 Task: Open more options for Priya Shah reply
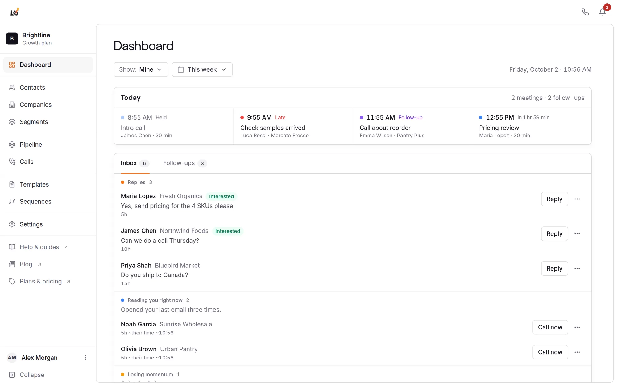(577, 269)
